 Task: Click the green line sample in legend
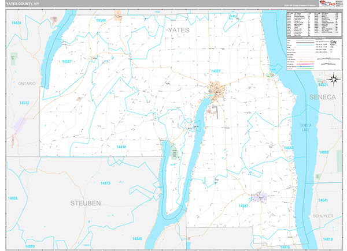[305, 69]
